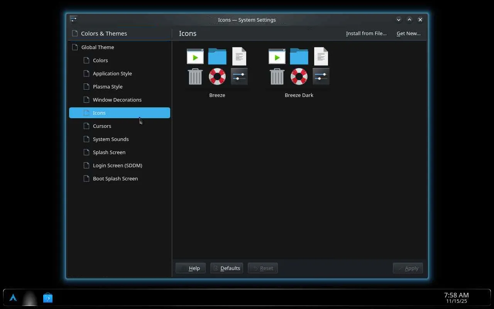
Task: Switch to the Cursors page
Action: point(120,126)
